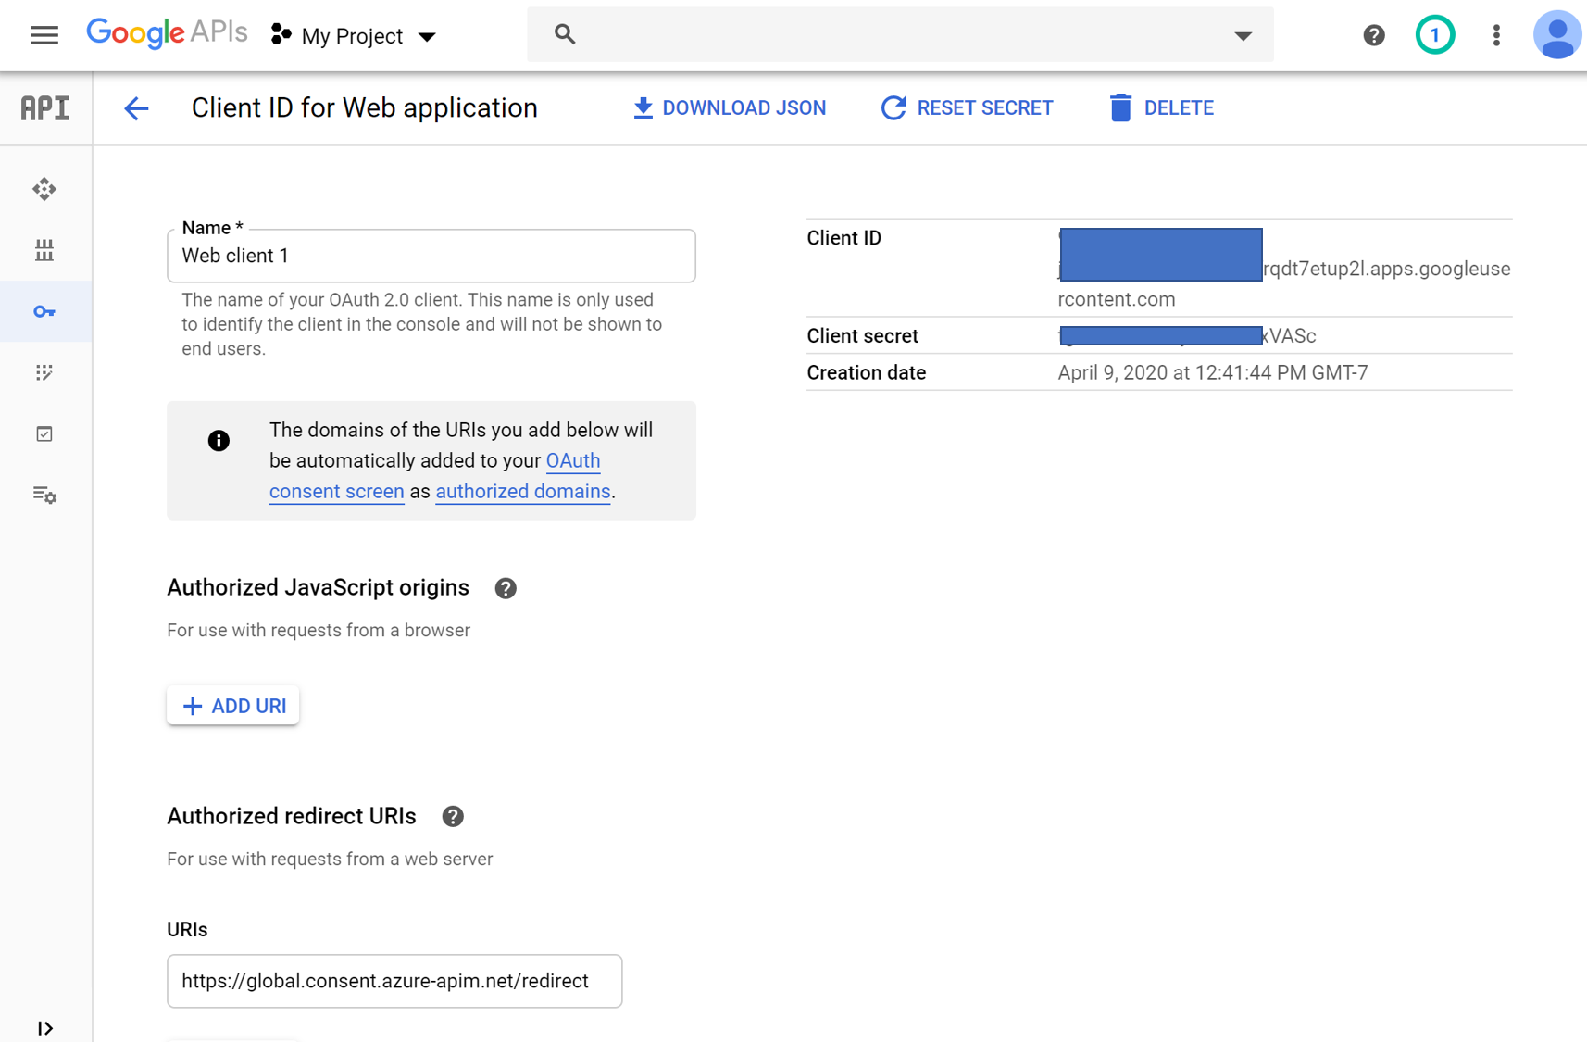This screenshot has width=1587, height=1042.
Task: Open the notifications indicator showing 1
Action: [1435, 35]
